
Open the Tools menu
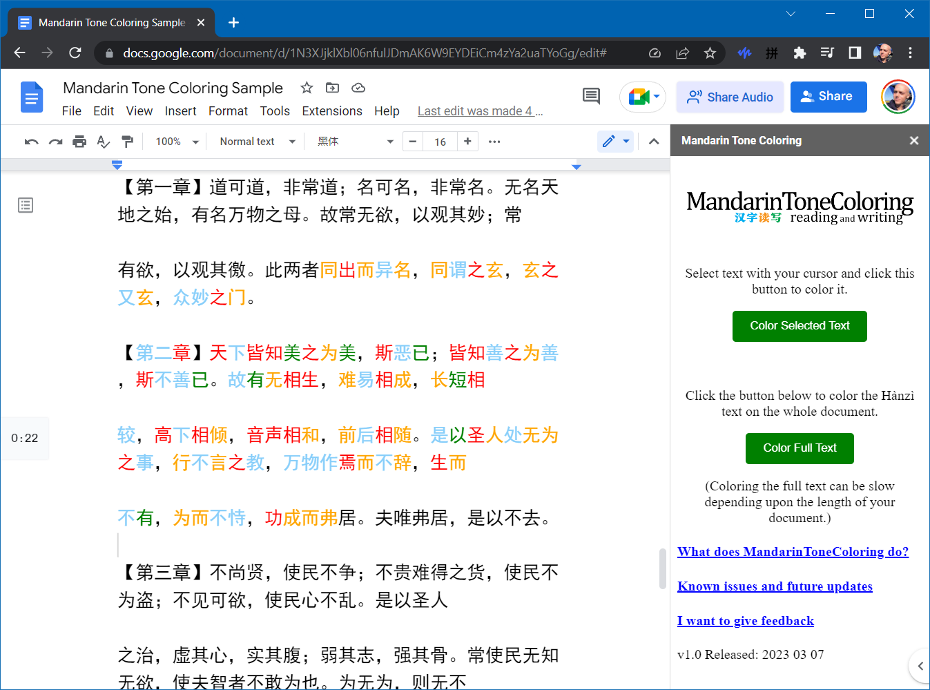[275, 111]
